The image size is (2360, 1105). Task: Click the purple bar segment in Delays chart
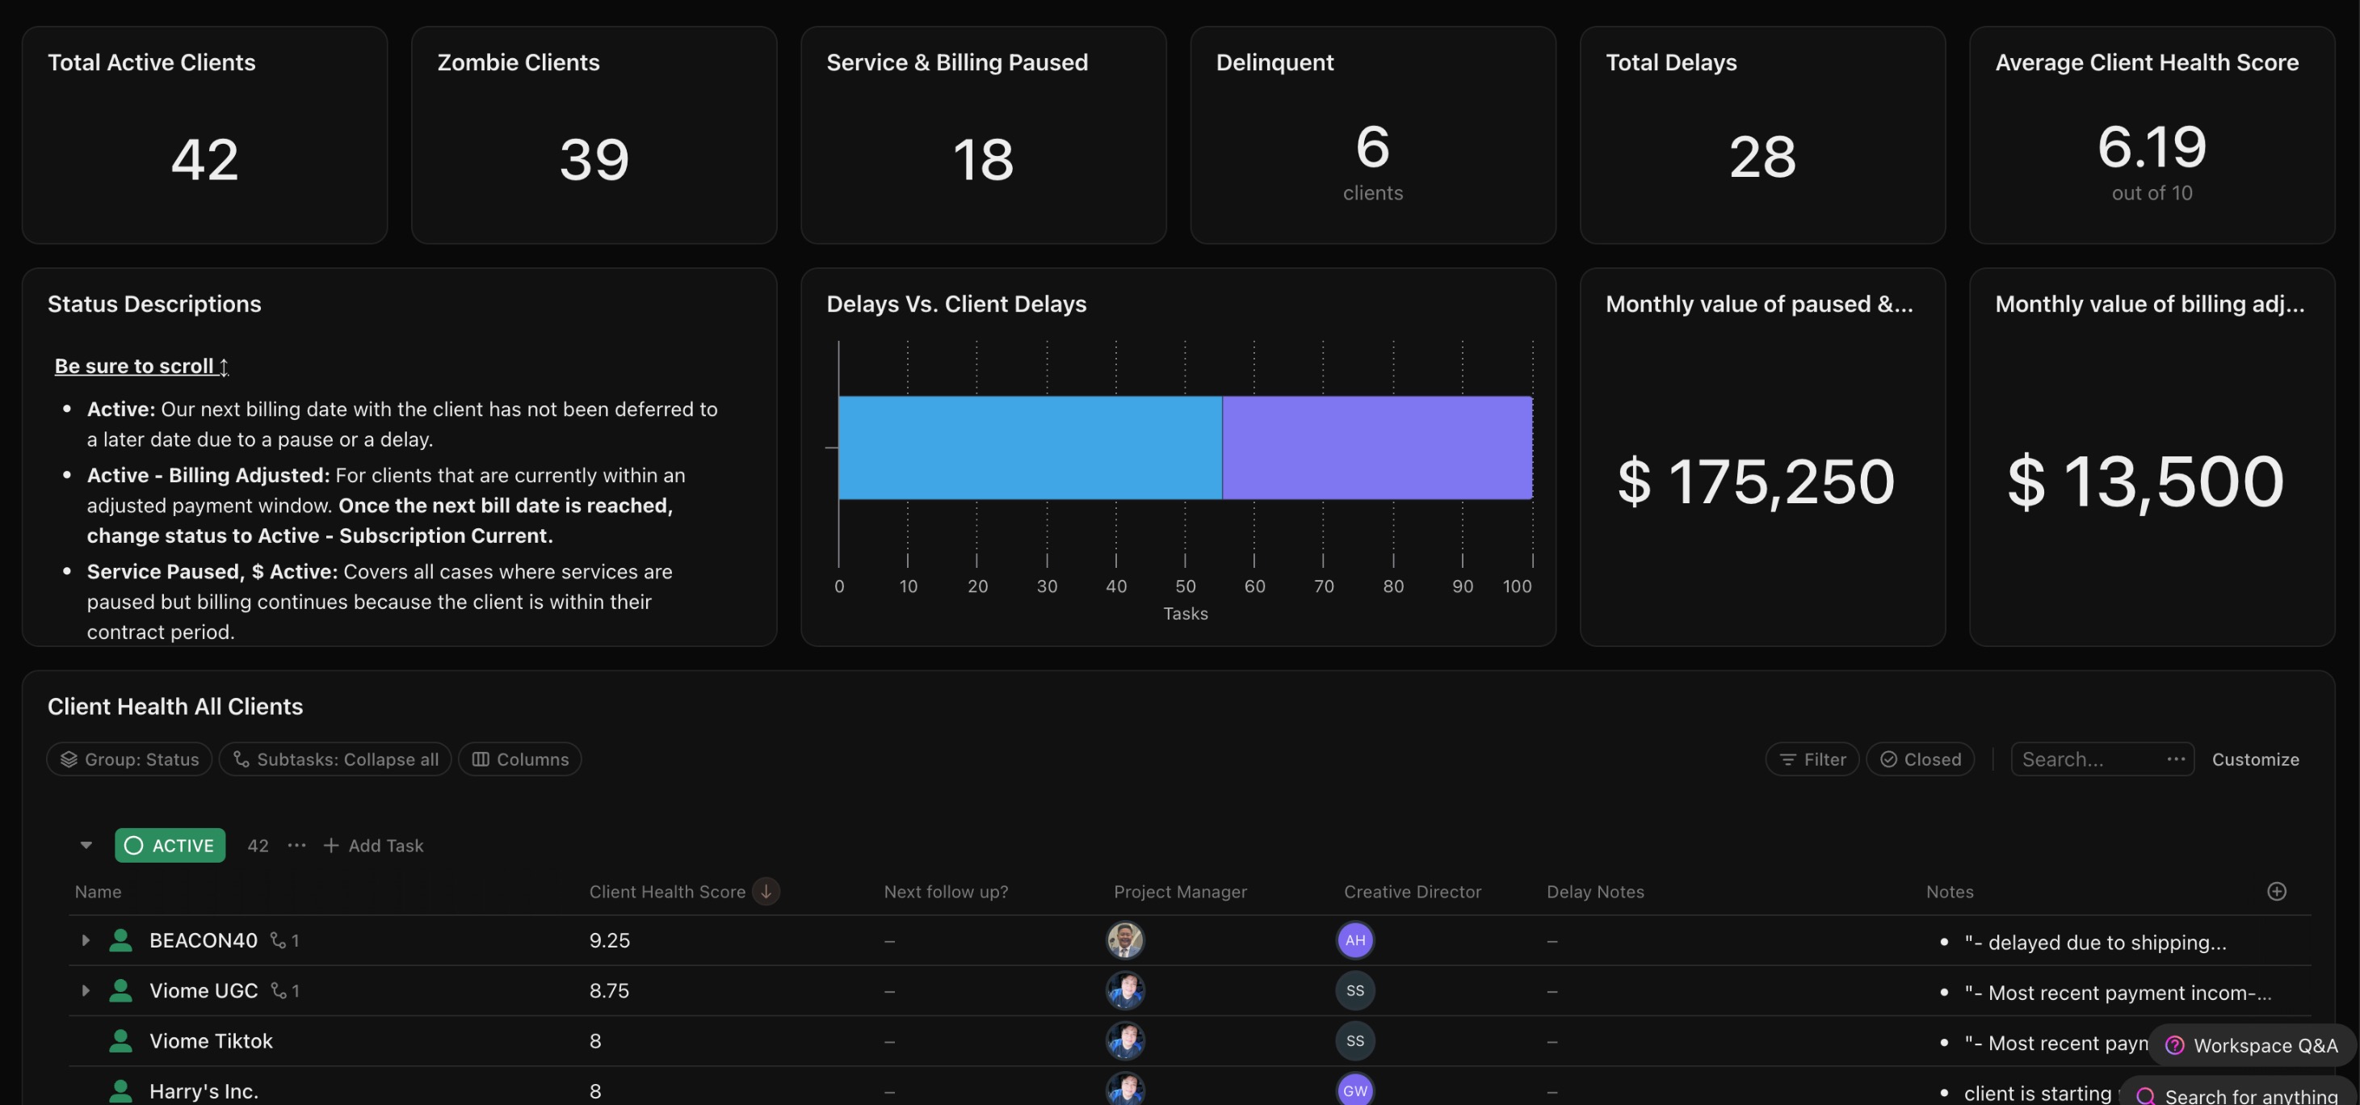coord(1376,447)
